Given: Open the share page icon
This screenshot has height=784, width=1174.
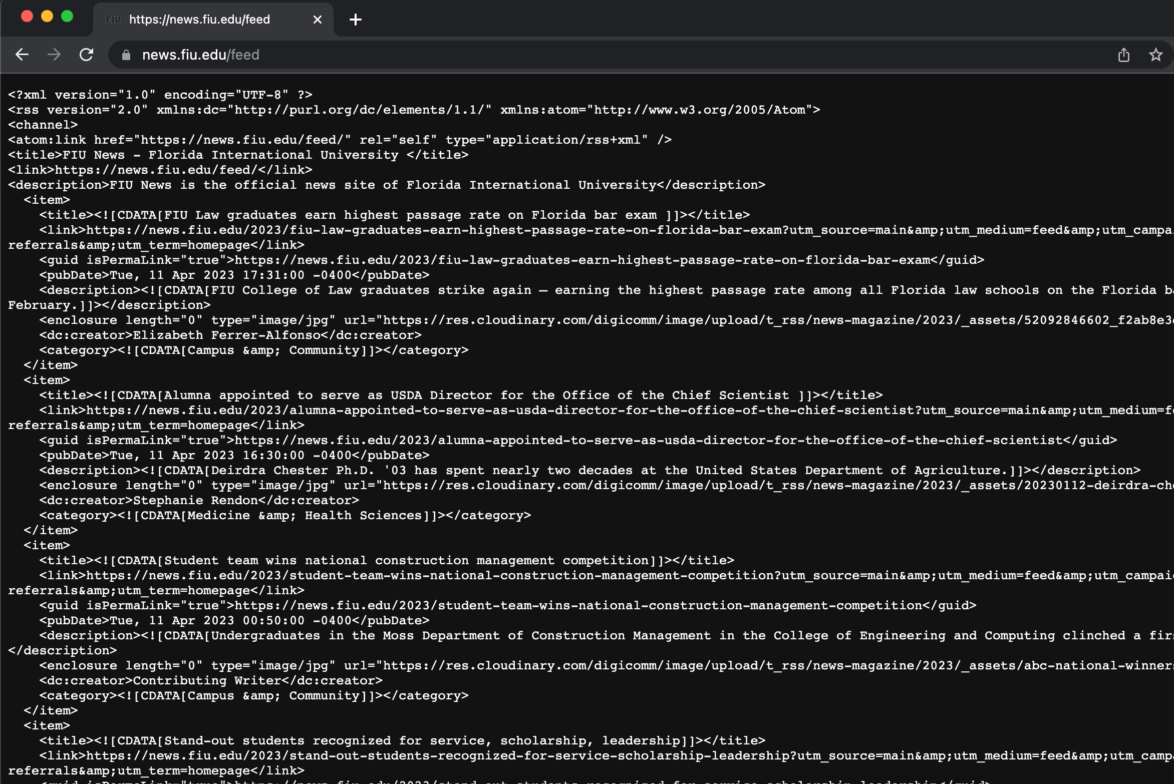Looking at the screenshot, I should point(1124,55).
